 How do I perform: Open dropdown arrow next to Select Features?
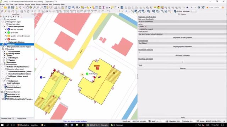coord(85,7)
